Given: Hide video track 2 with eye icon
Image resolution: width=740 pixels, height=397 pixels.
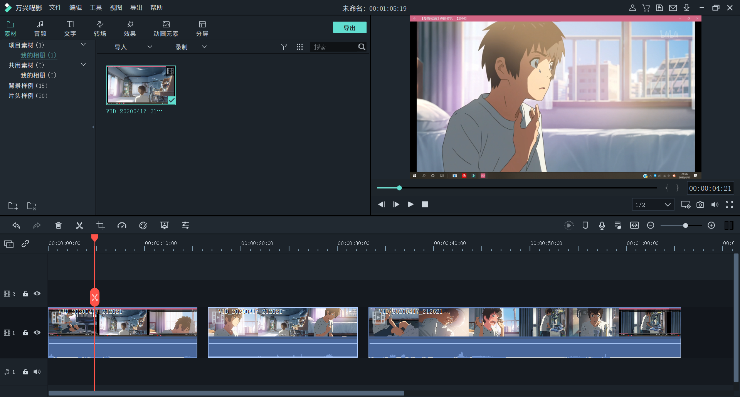Looking at the screenshot, I should tap(37, 294).
